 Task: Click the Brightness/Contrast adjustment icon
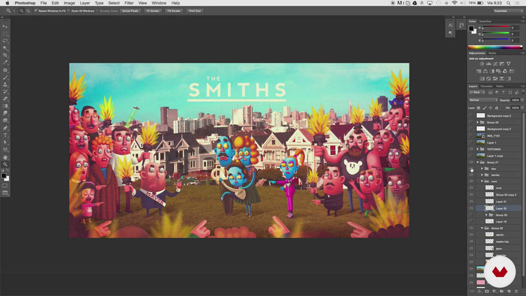pyautogui.click(x=482, y=64)
